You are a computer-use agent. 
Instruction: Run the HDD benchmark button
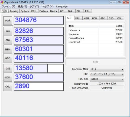click(8, 58)
